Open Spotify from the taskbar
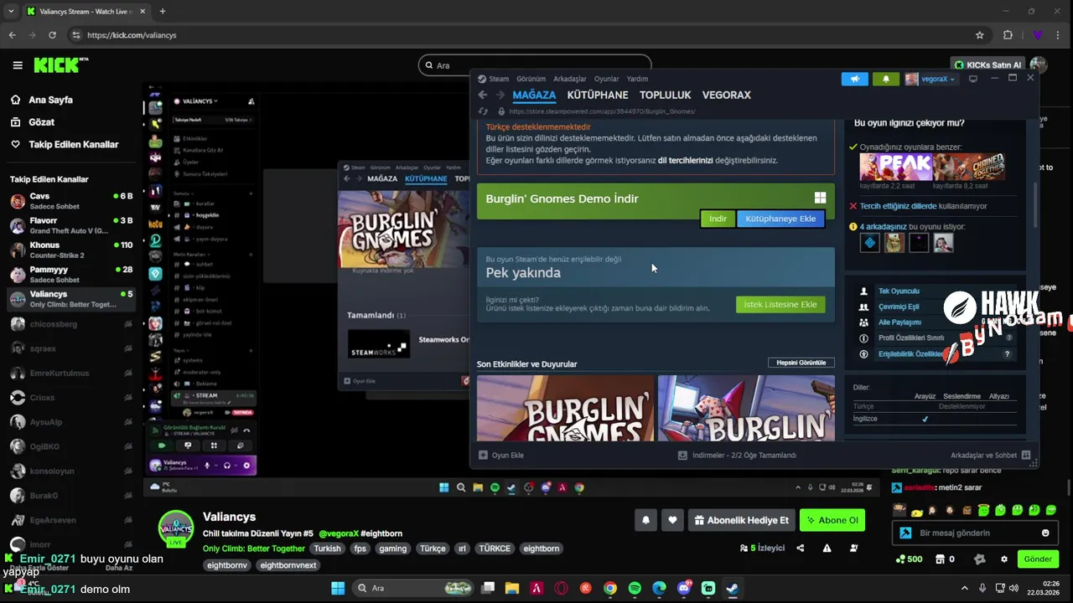Viewport: 1073px width, 603px height. [x=635, y=588]
